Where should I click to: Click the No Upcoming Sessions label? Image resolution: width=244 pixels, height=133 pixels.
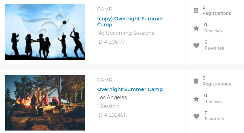coord(126,33)
